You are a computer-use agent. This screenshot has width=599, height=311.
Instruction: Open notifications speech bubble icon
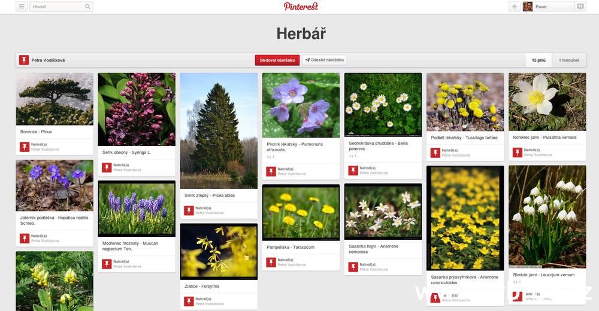580,7
